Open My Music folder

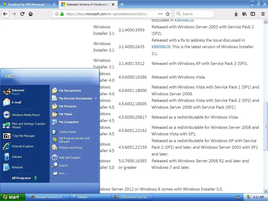(74, 114)
